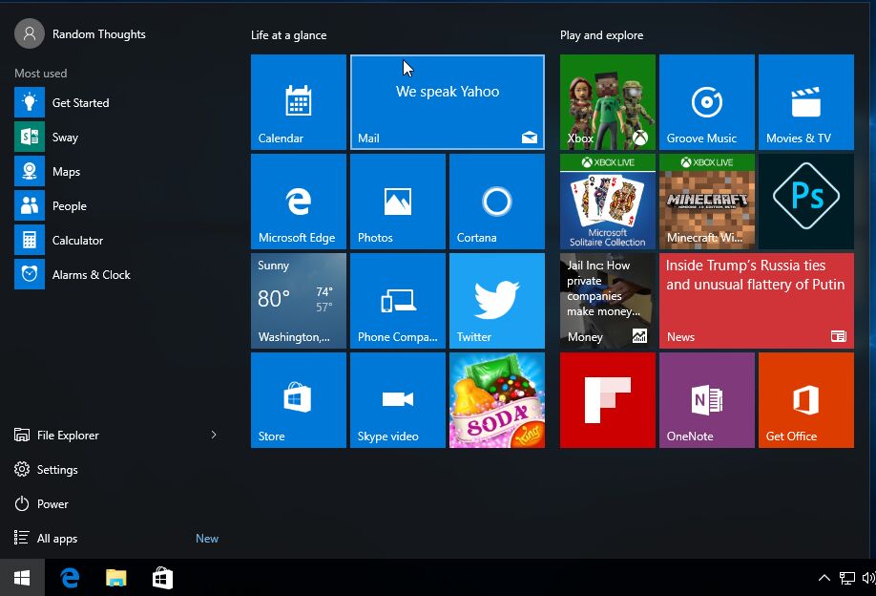Open File Explorer from the taskbar
Screen dimensions: 876x596
(x=116, y=578)
